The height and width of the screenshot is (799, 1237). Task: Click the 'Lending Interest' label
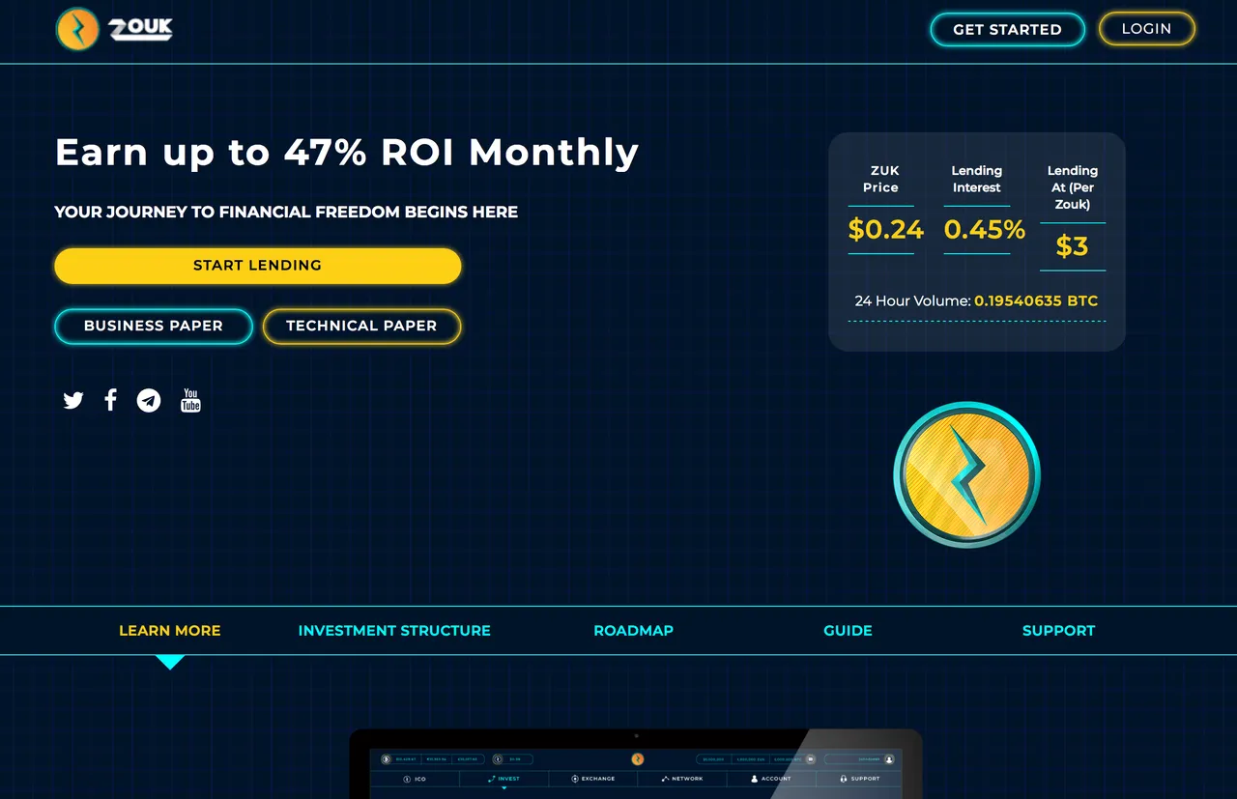point(977,179)
